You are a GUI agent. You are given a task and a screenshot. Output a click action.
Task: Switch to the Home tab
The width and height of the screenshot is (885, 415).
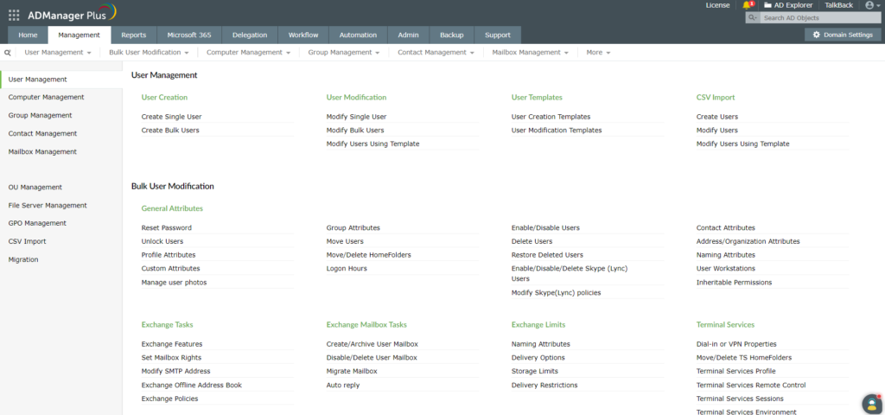(x=29, y=35)
